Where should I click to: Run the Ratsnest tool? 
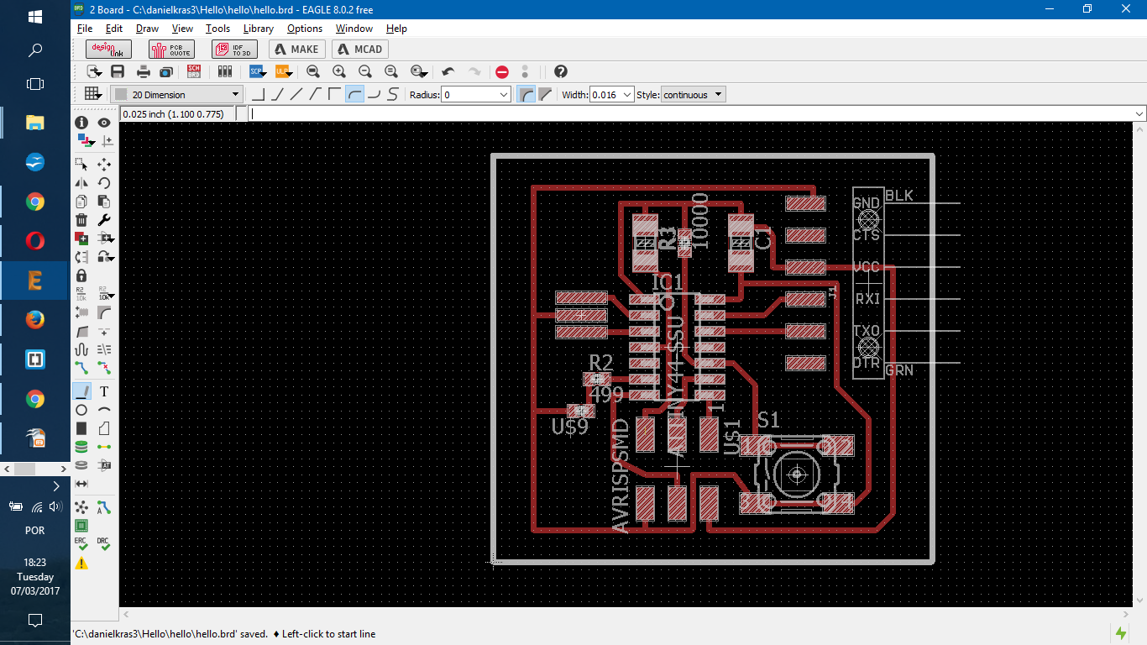coord(81,507)
